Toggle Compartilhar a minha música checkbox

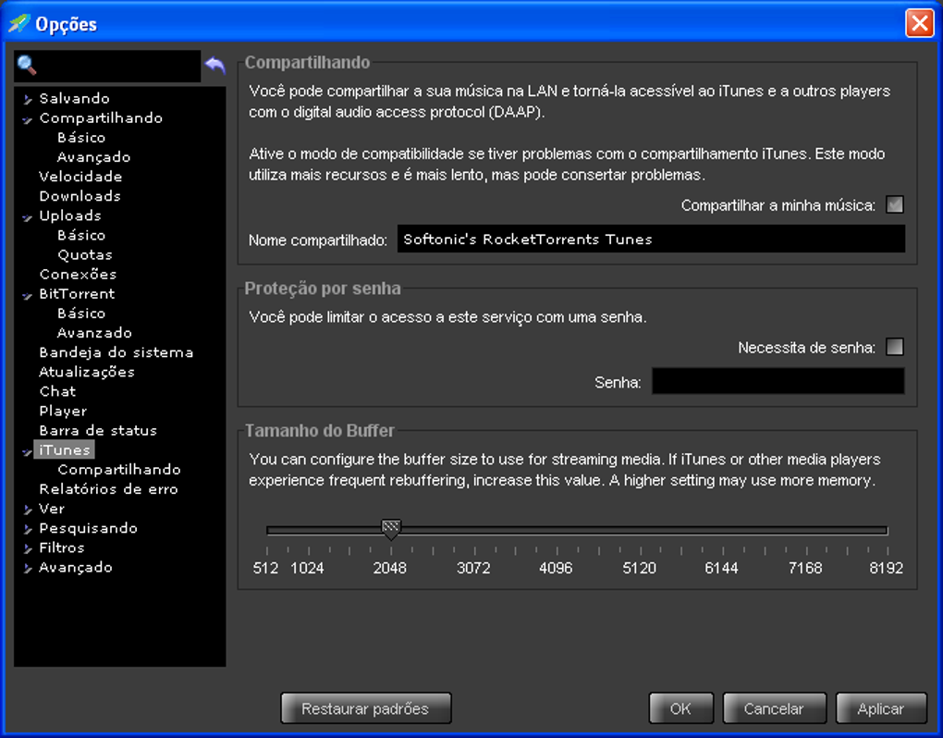coord(894,204)
